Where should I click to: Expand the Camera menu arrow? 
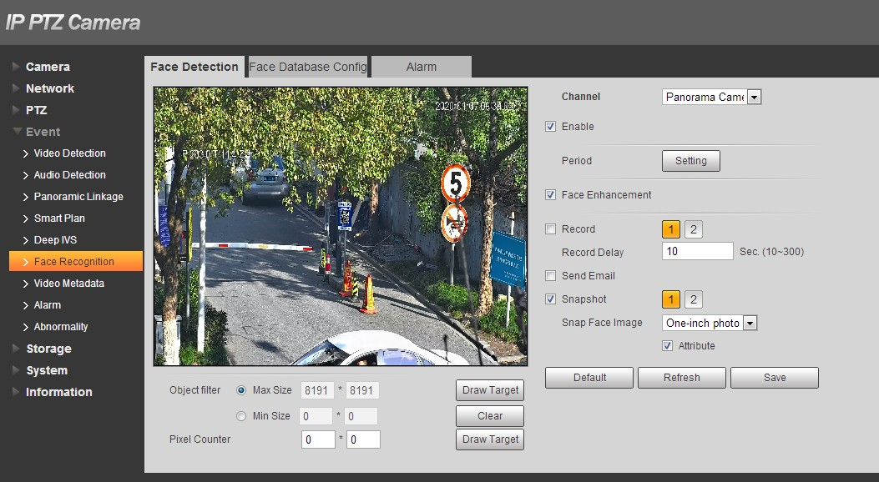click(x=16, y=67)
